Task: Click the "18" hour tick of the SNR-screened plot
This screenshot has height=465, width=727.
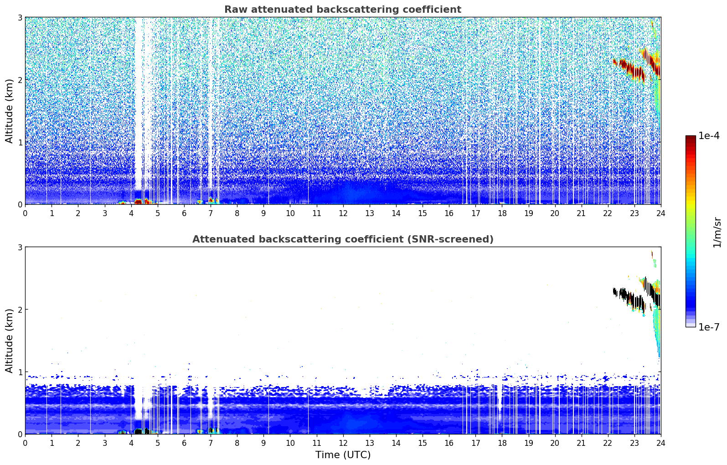Action: tap(502, 443)
